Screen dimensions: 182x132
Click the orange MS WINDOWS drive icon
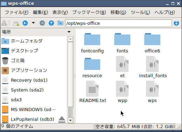[5, 110]
